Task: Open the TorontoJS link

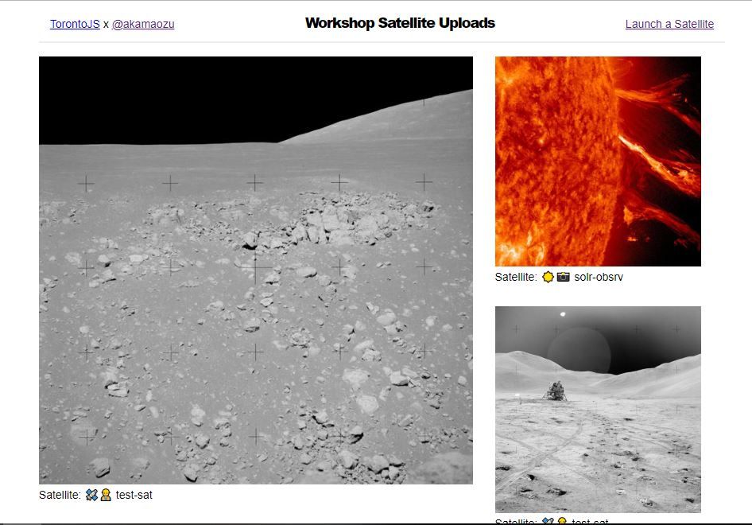Action: pyautogui.click(x=75, y=24)
